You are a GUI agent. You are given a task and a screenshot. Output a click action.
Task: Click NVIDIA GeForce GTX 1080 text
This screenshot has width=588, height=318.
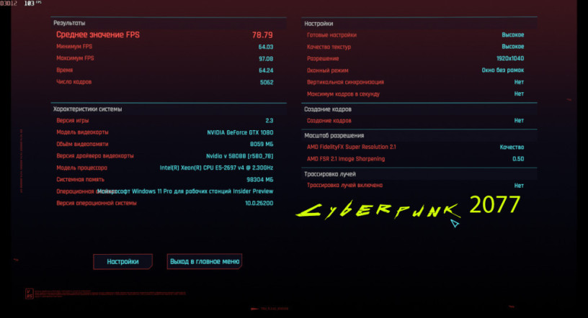coord(240,132)
